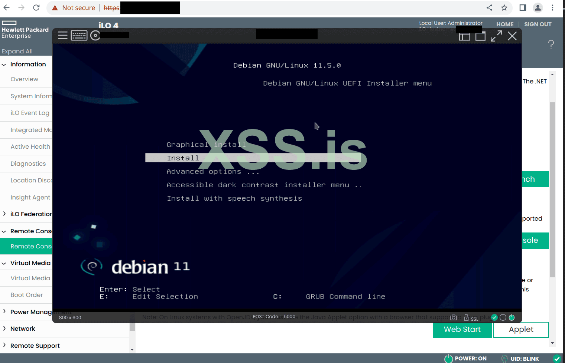Click Expand All in the sidebar
Screen dimensions: 565x363
17,51
